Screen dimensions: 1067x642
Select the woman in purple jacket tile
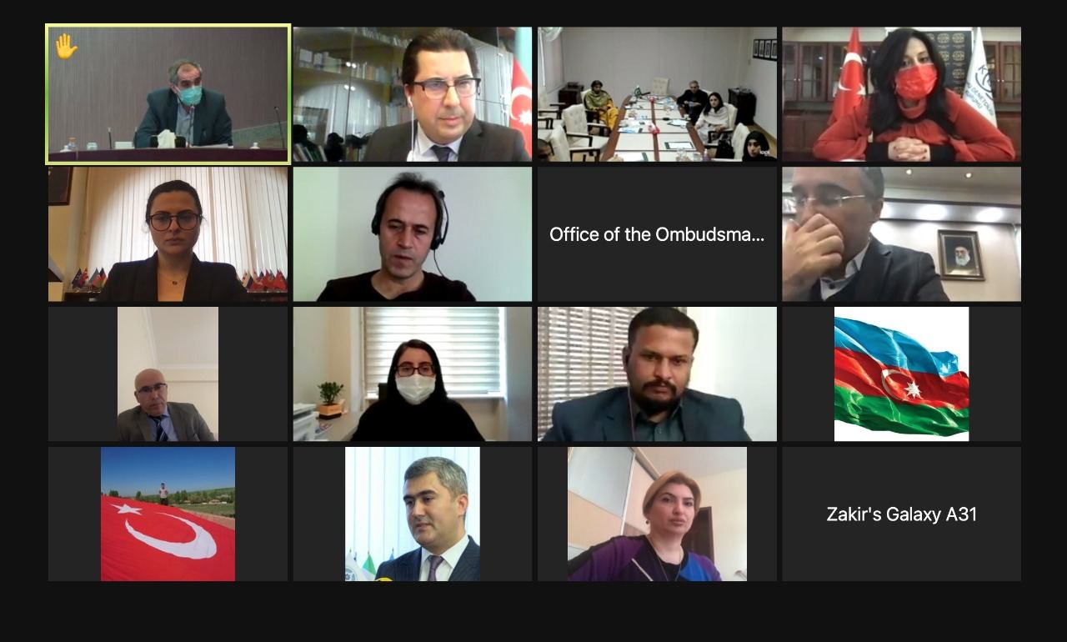click(x=657, y=514)
